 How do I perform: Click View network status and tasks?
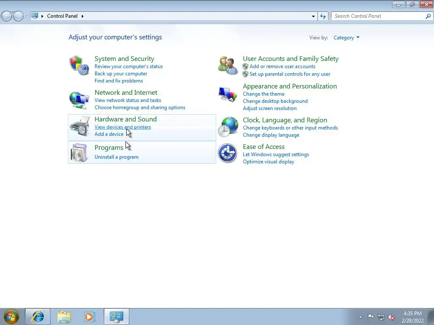pos(128,100)
